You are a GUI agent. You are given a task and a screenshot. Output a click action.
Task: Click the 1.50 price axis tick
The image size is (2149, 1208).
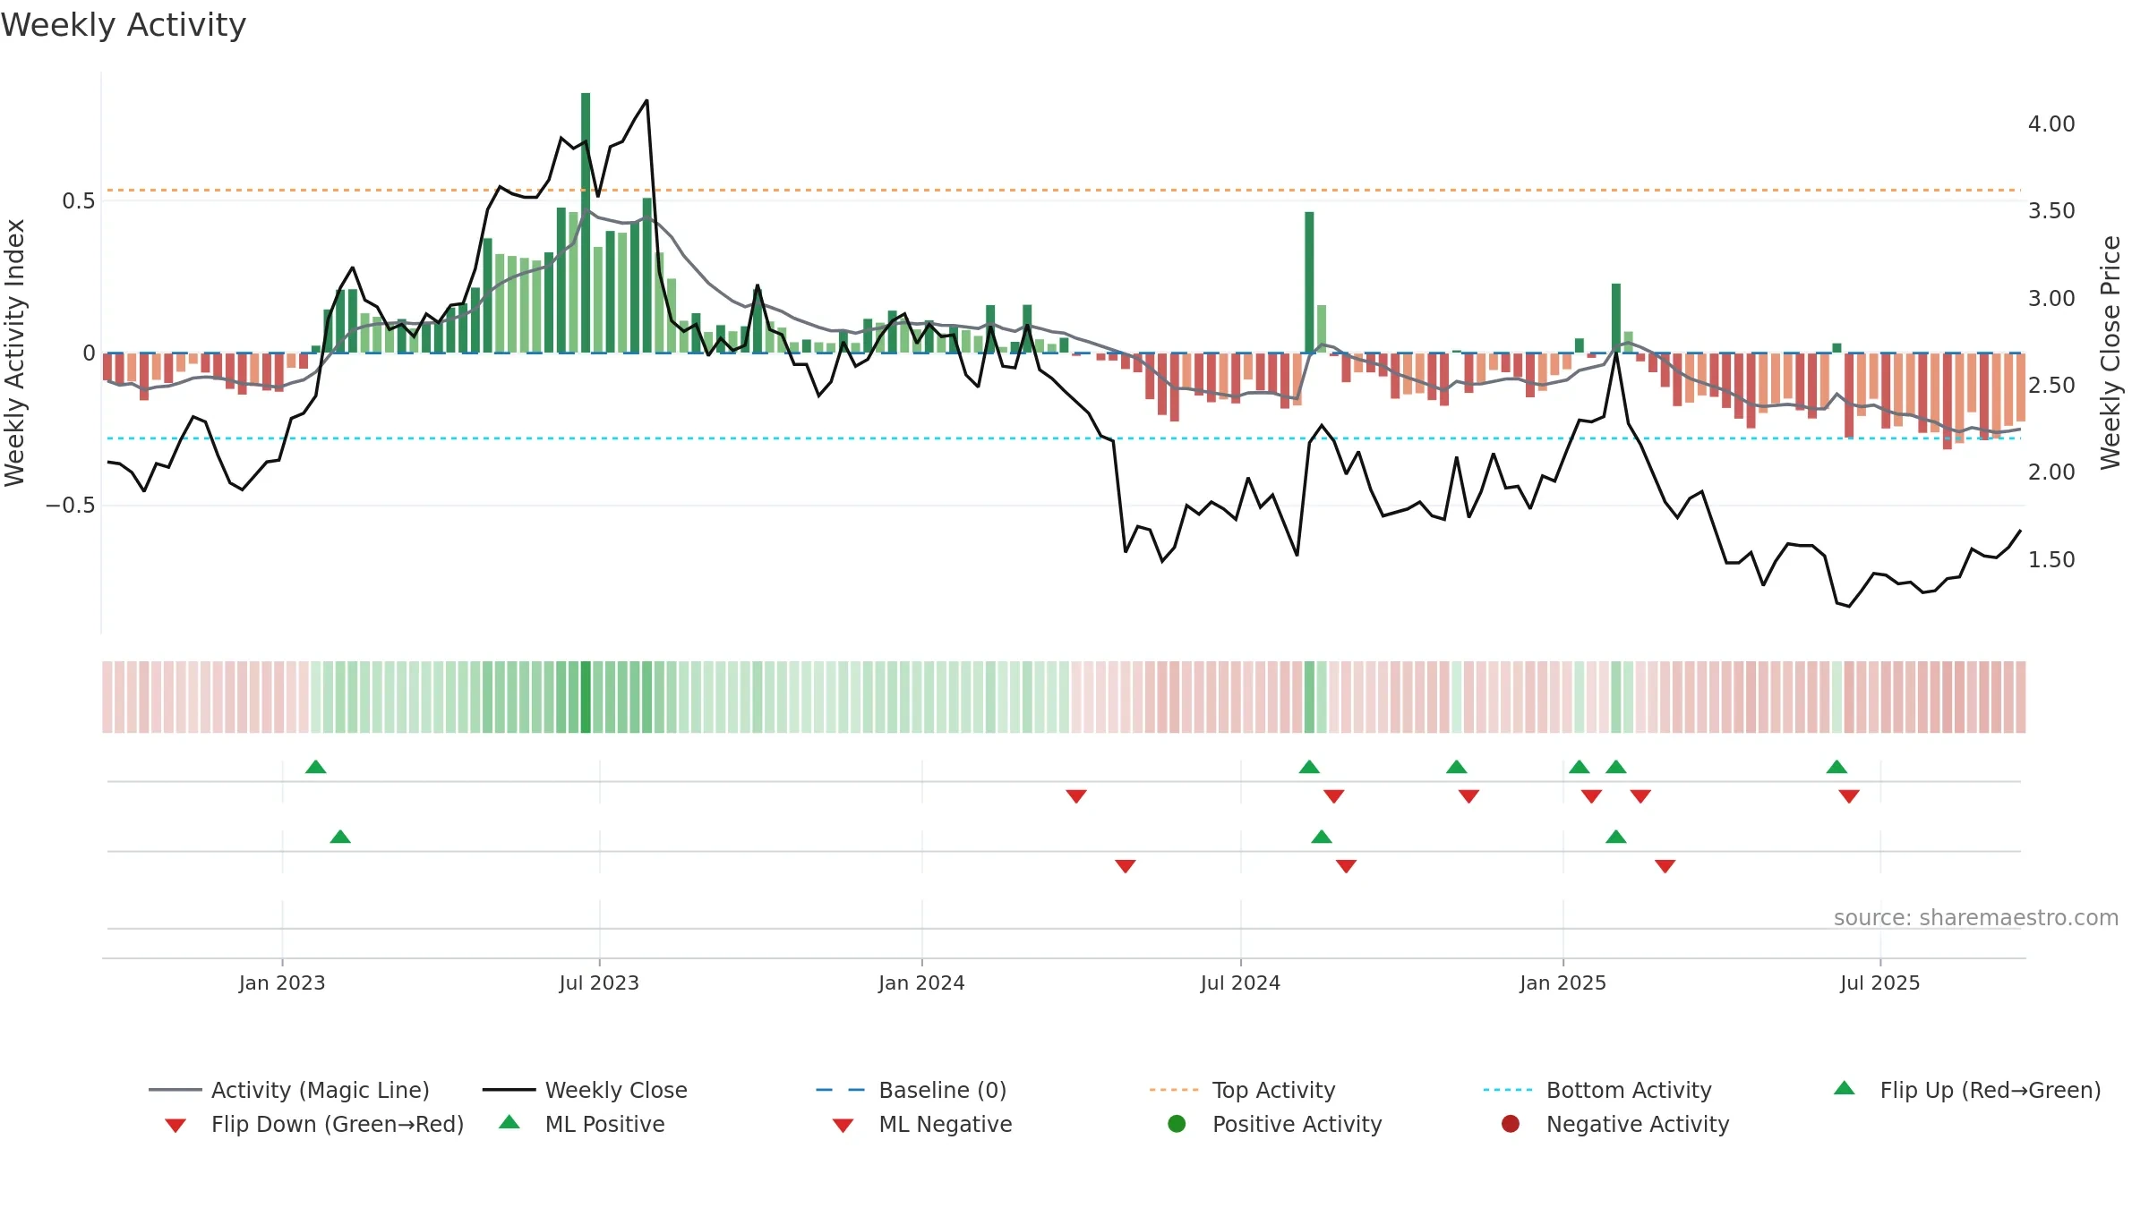point(2051,559)
